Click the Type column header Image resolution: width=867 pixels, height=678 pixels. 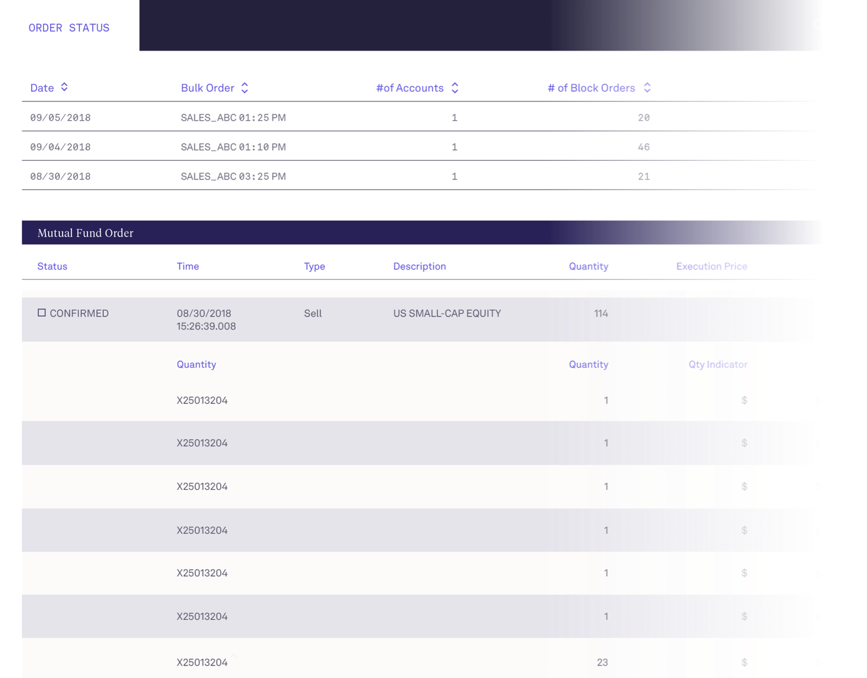314,266
